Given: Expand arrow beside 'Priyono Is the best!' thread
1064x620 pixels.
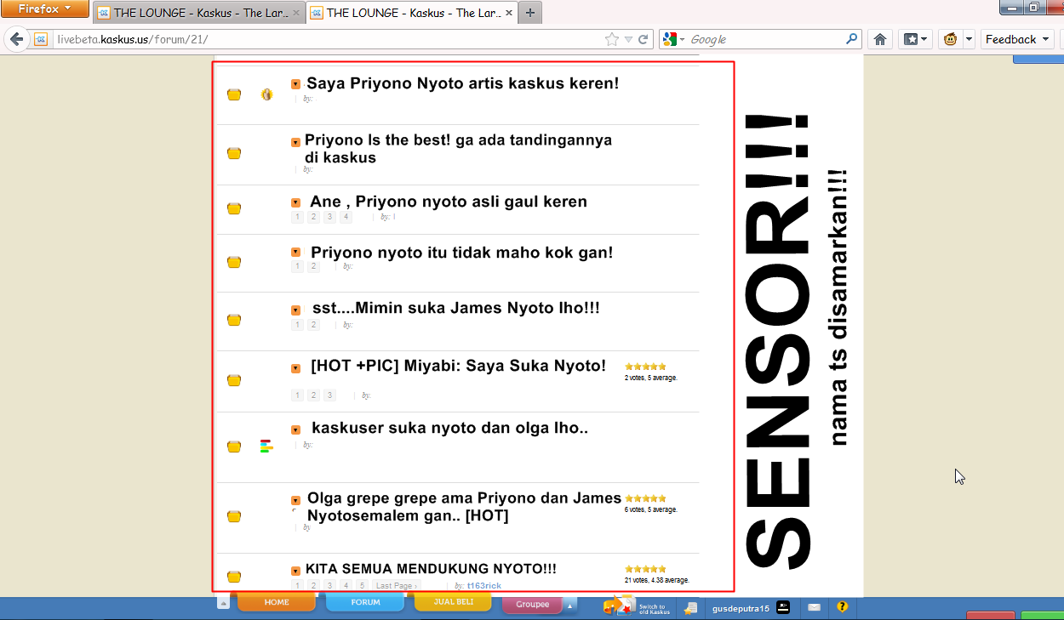Looking at the screenshot, I should pyautogui.click(x=296, y=142).
